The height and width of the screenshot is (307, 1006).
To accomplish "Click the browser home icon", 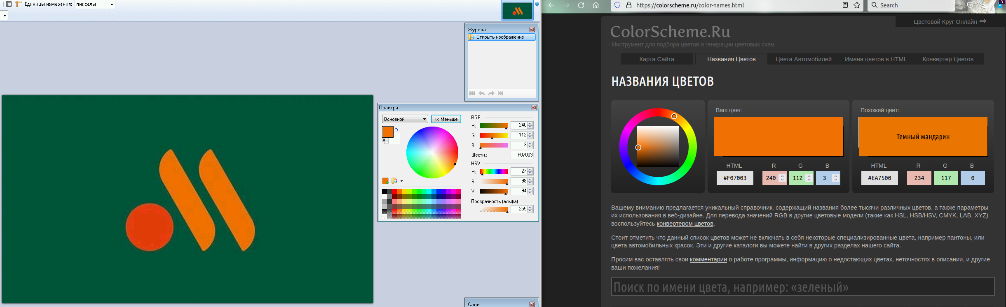I will tap(596, 5).
